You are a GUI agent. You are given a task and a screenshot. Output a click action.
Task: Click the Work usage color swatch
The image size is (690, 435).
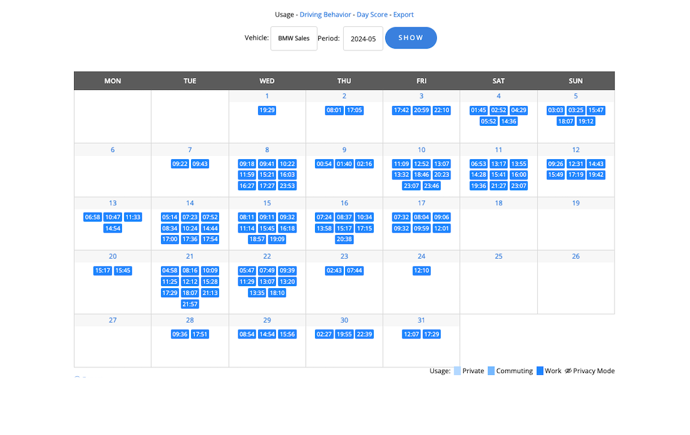tap(540, 371)
